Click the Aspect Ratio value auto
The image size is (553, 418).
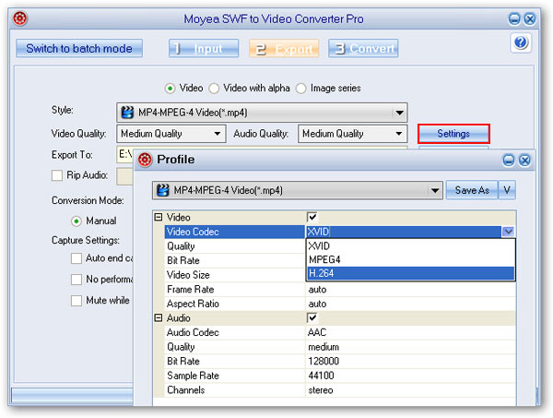317,304
